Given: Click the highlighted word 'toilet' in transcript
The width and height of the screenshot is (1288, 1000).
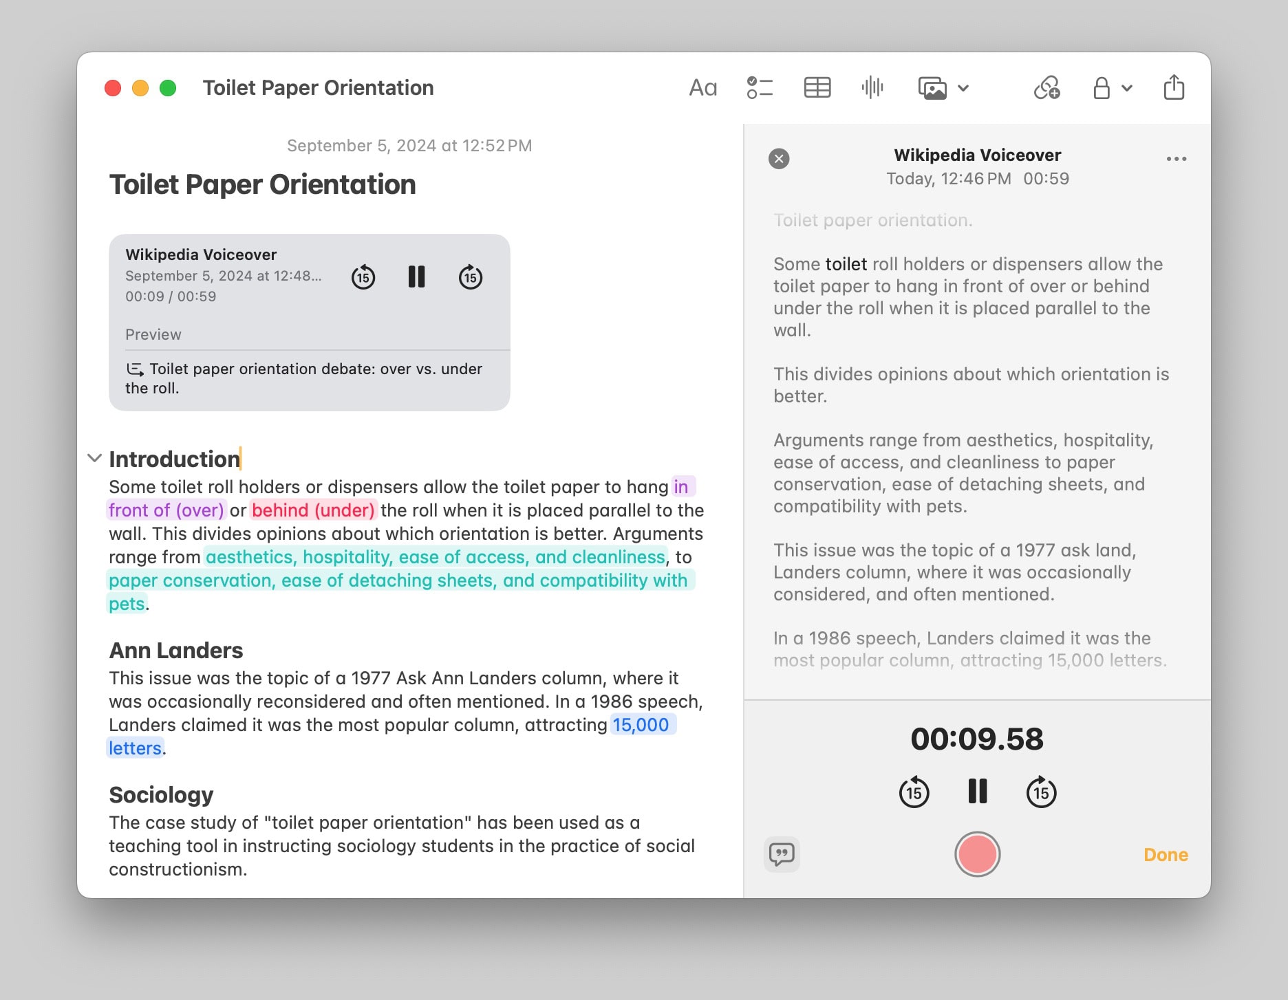Looking at the screenshot, I should coord(846,264).
